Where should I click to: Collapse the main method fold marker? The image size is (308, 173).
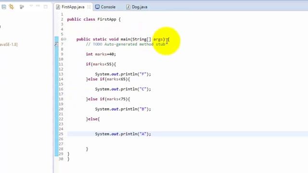(65, 39)
